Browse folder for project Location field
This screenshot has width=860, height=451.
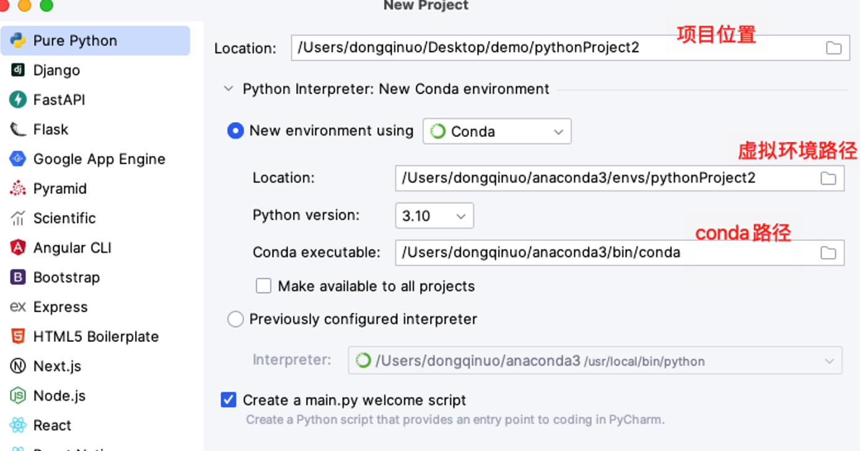coord(833,48)
